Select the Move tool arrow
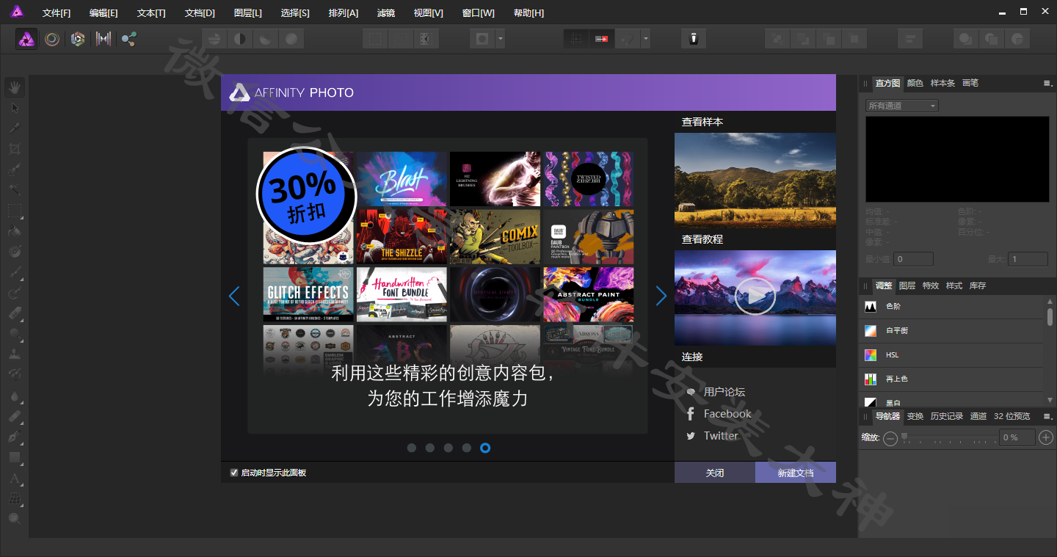Screen dimensions: 1057x557 point(15,109)
